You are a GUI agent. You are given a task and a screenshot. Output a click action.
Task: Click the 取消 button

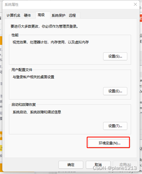click(98, 165)
